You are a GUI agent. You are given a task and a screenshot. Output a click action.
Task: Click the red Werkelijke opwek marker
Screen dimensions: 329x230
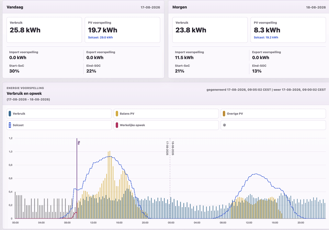point(117,125)
